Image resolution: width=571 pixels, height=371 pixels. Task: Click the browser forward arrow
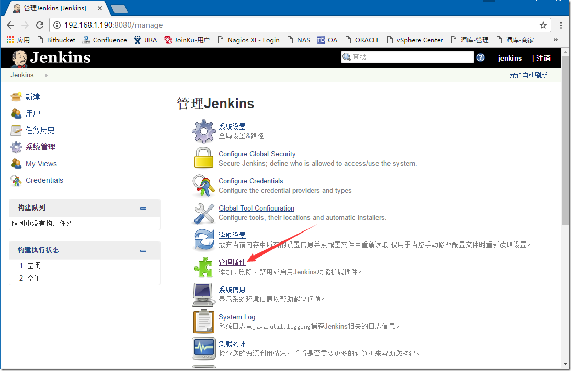click(x=25, y=25)
